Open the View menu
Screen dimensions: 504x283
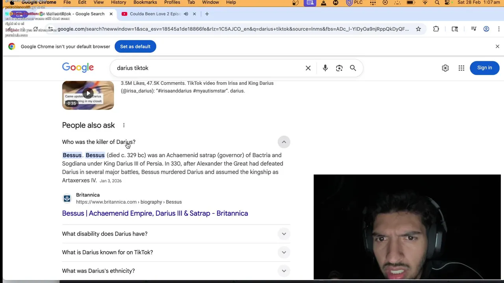(98, 2)
